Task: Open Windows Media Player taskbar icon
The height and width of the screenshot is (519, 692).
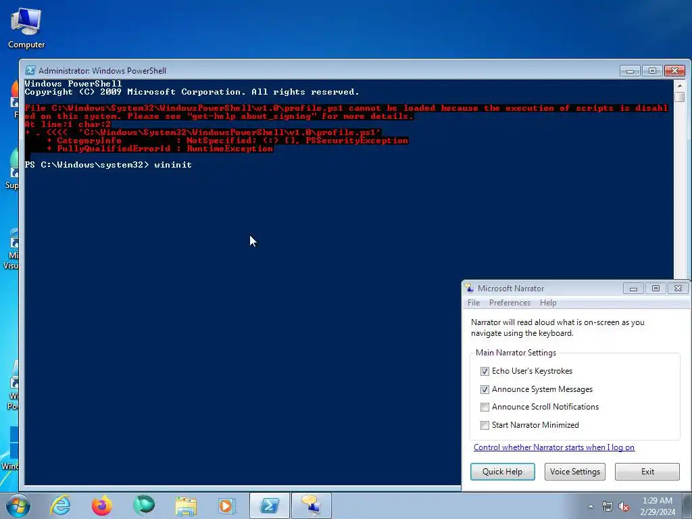Action: [227, 505]
